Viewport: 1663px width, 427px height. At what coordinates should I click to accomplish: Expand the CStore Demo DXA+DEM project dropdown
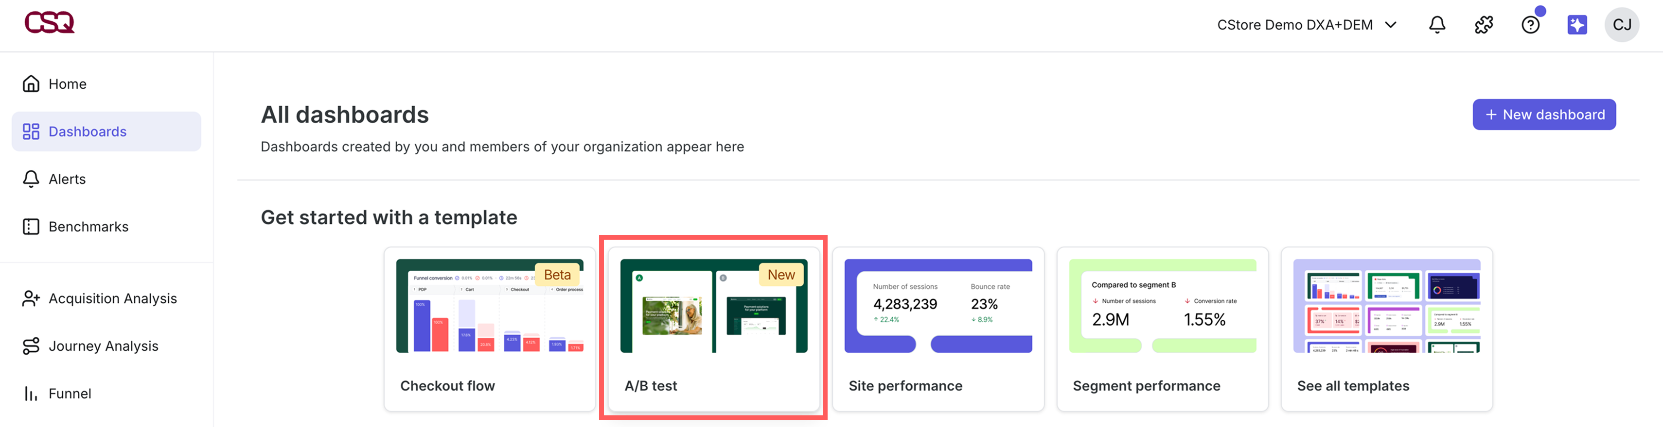(x=1307, y=24)
